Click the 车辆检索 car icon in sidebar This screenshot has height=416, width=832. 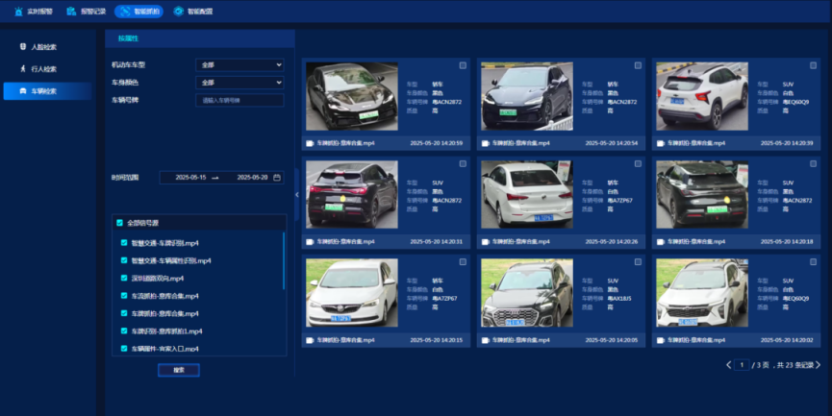click(23, 91)
